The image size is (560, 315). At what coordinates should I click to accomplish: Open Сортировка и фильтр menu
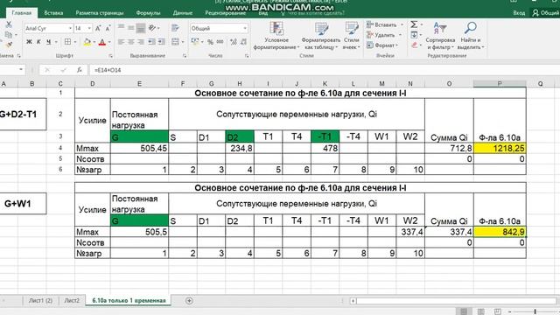(x=440, y=36)
